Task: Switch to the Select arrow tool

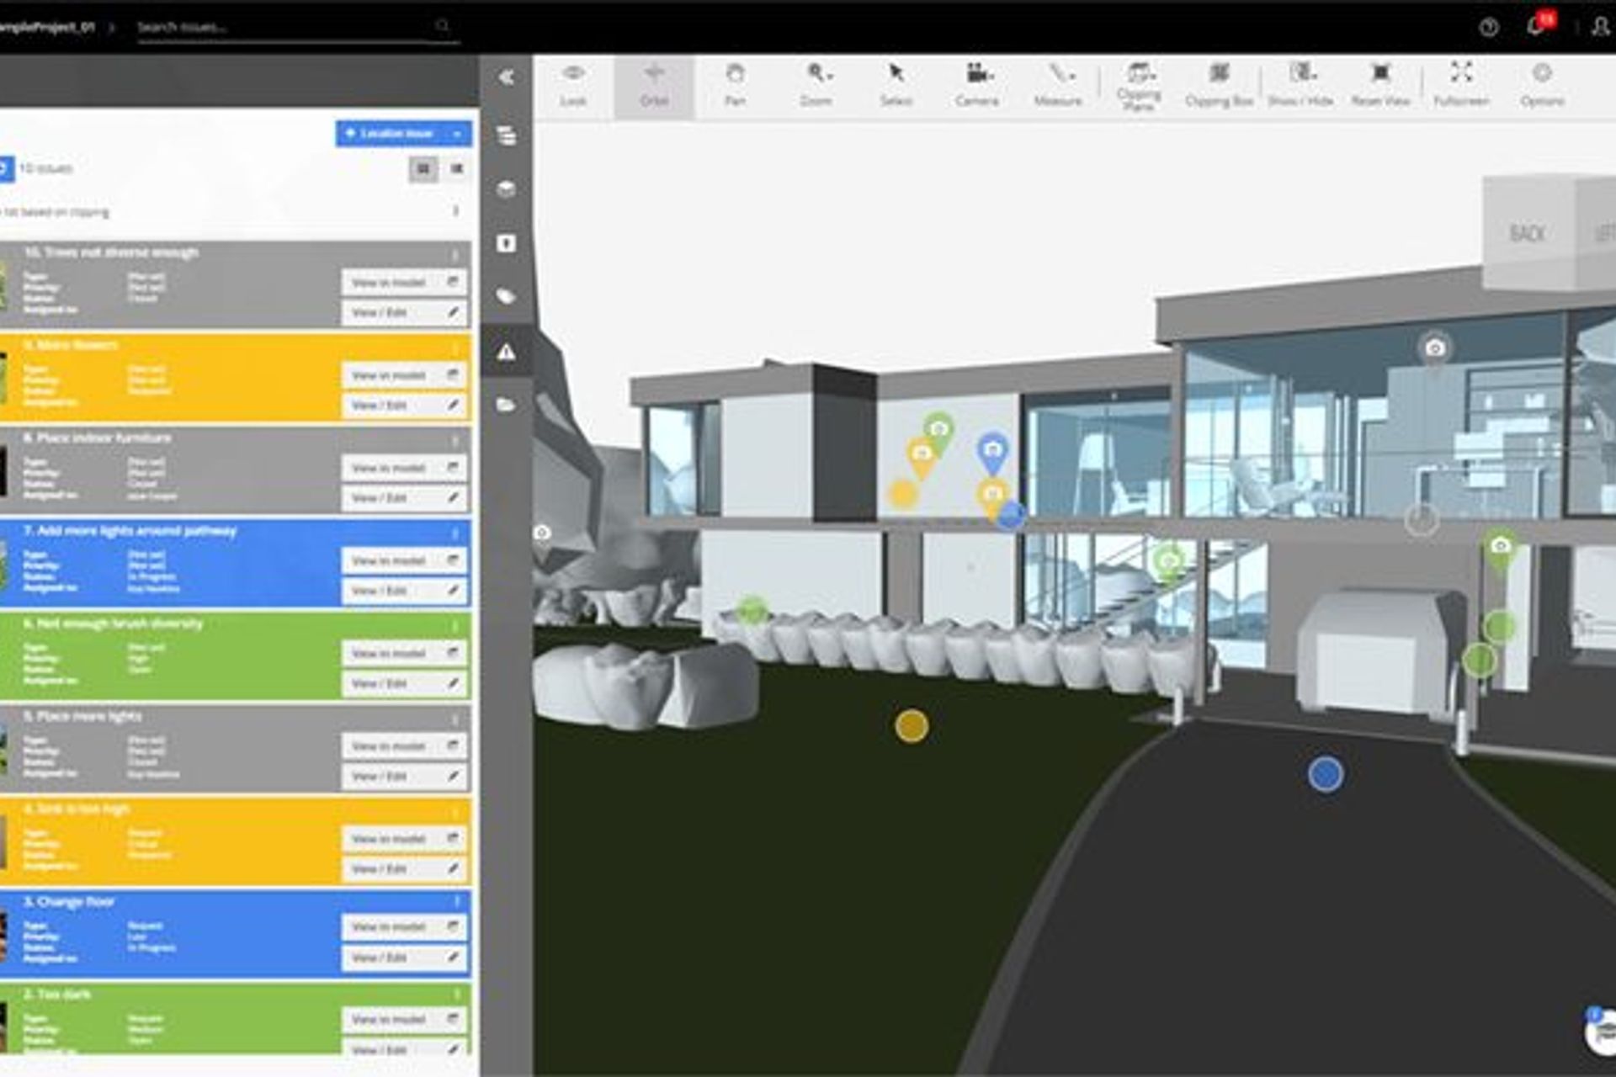Action: point(896,82)
